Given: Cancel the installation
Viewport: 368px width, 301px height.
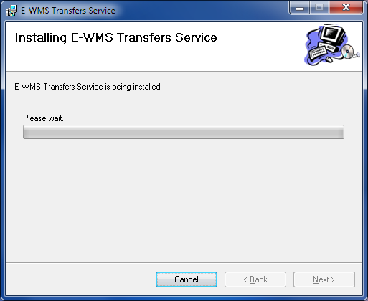Looking at the screenshot, I should 187,279.
